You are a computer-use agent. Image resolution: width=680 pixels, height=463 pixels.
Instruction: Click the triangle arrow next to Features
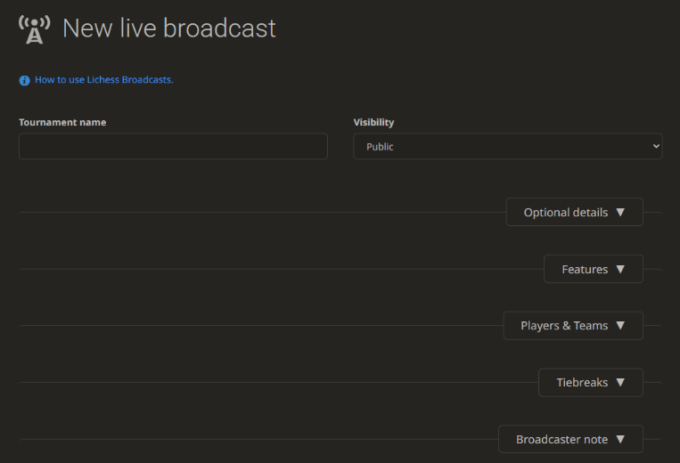point(620,270)
